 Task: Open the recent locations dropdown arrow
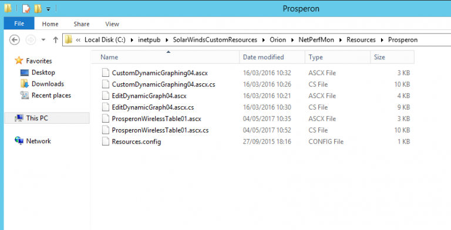point(43,40)
